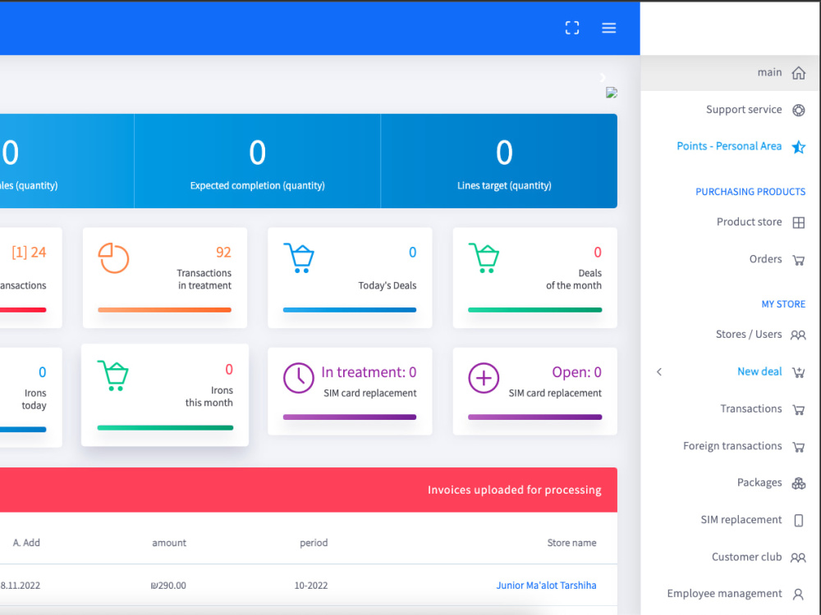
Task: Open Junior Ma'alot Tarshiha store link
Action: [546, 585]
